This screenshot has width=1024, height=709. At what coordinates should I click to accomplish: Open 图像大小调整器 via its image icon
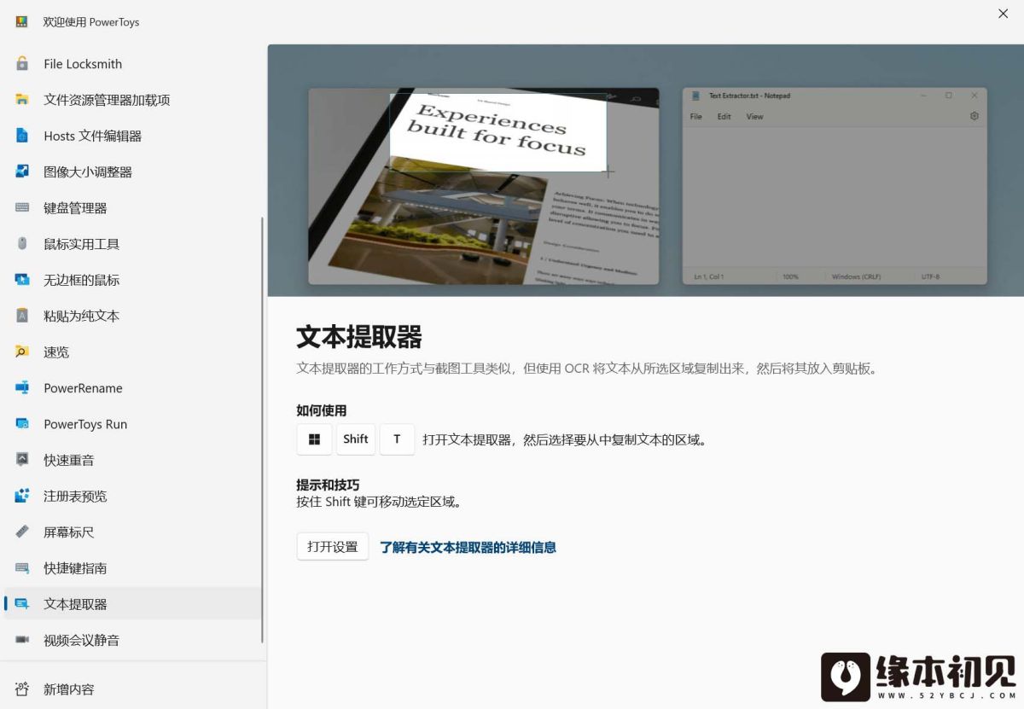coord(22,171)
